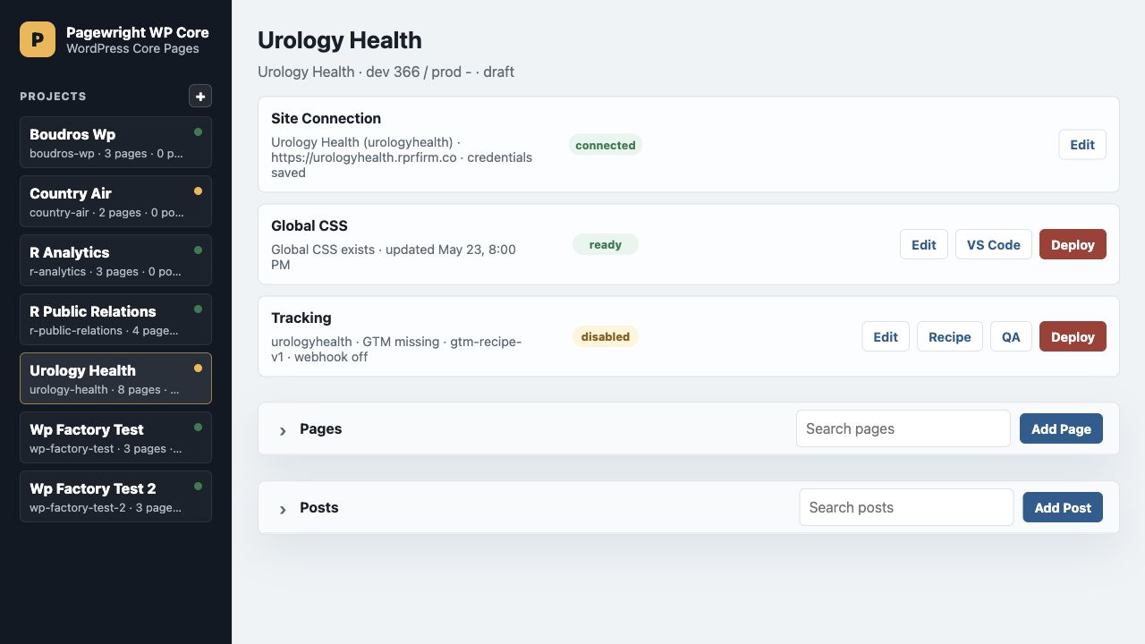Click the Global CSS title
Viewport: 1145px width, 644px height.
coord(310,225)
